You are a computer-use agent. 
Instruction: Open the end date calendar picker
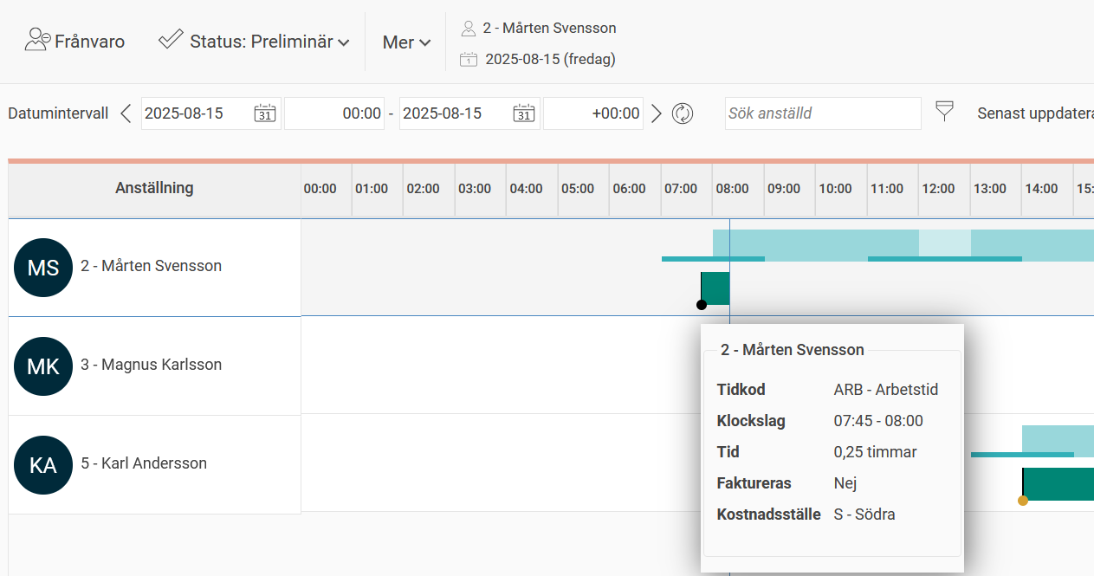click(523, 113)
